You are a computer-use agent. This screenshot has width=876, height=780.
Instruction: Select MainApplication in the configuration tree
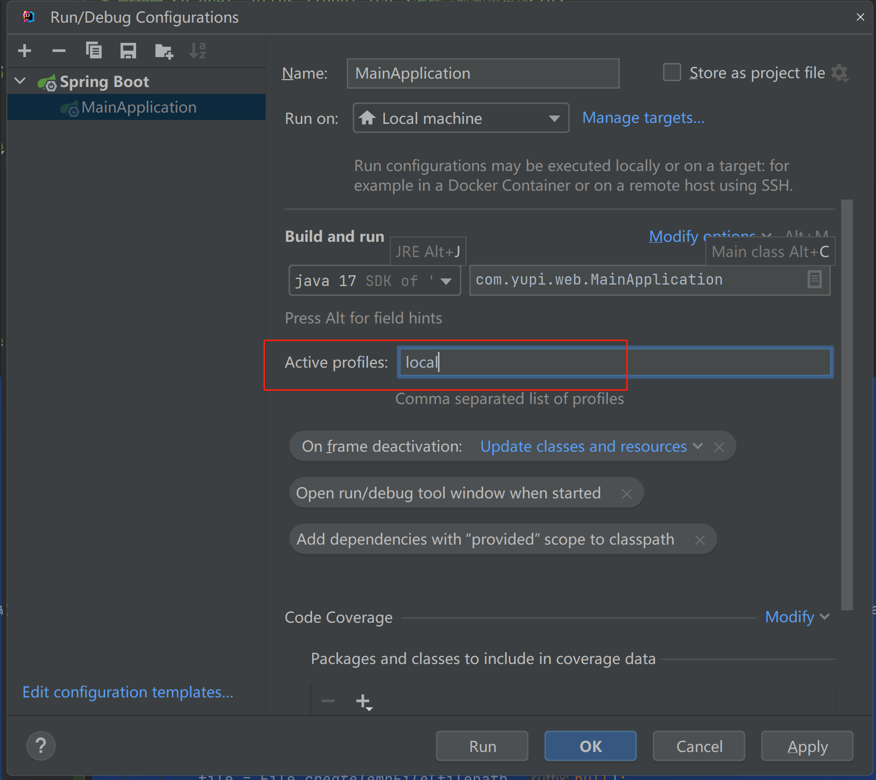(x=139, y=107)
